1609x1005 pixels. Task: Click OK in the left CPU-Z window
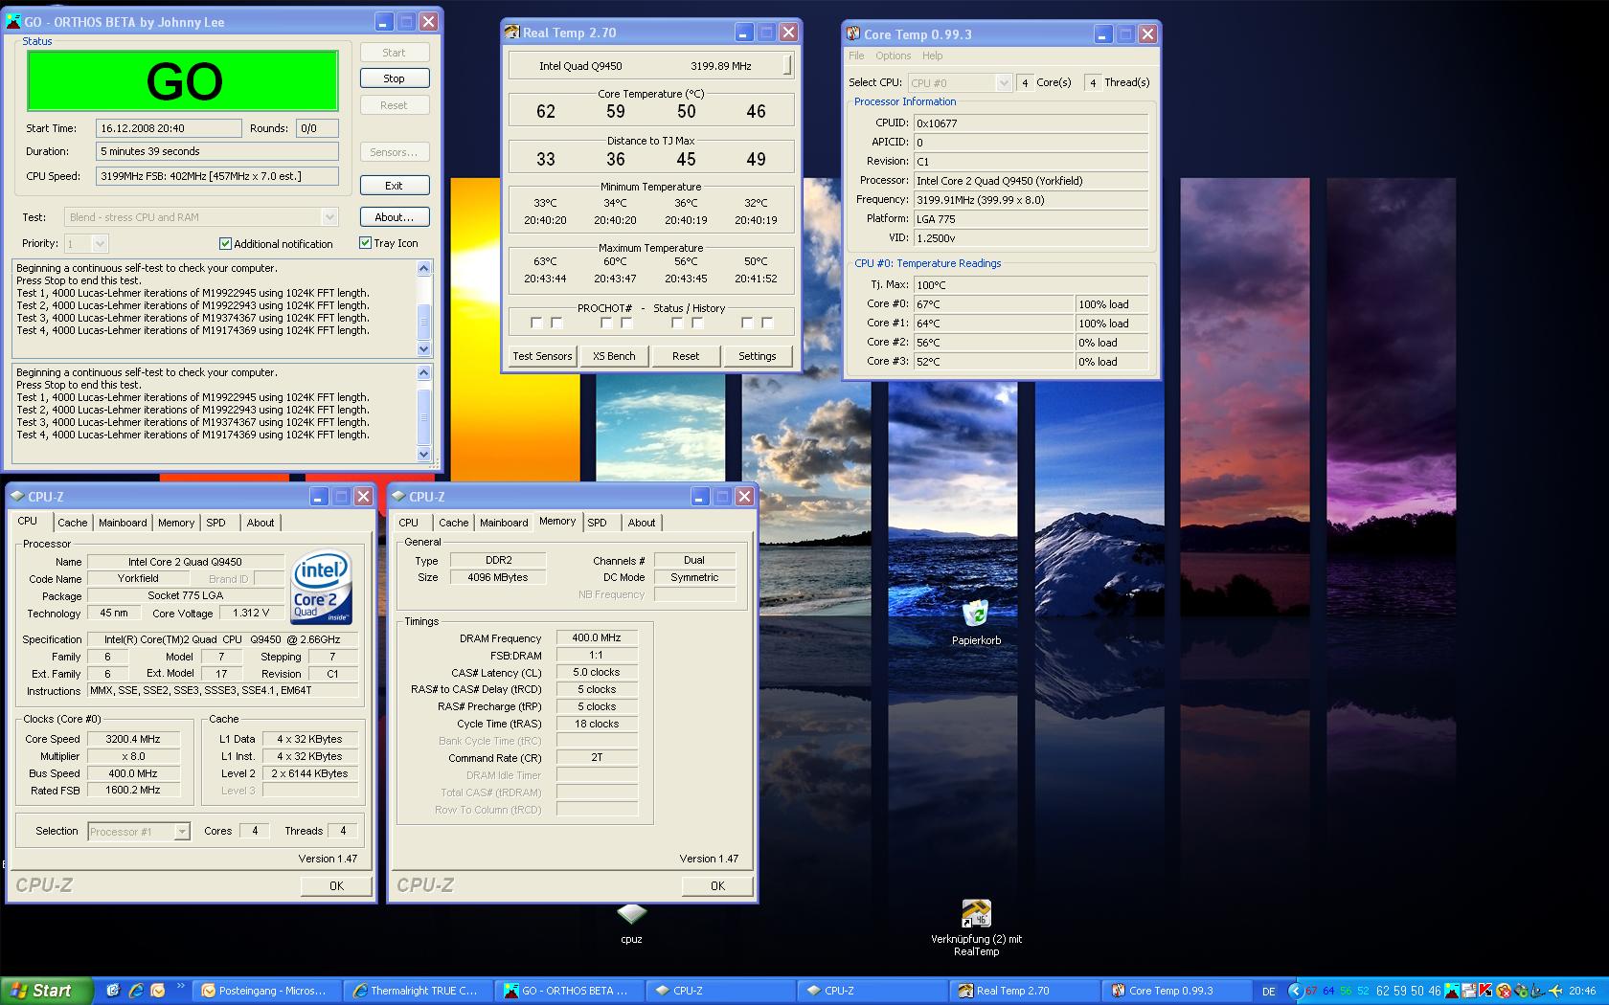[x=336, y=886]
